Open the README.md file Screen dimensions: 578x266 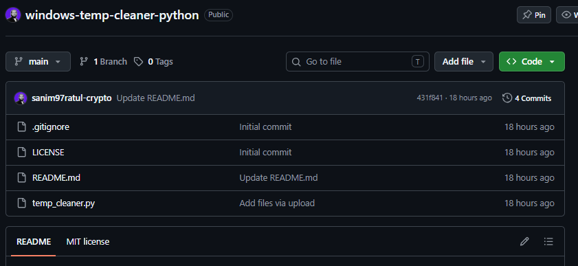pos(56,177)
